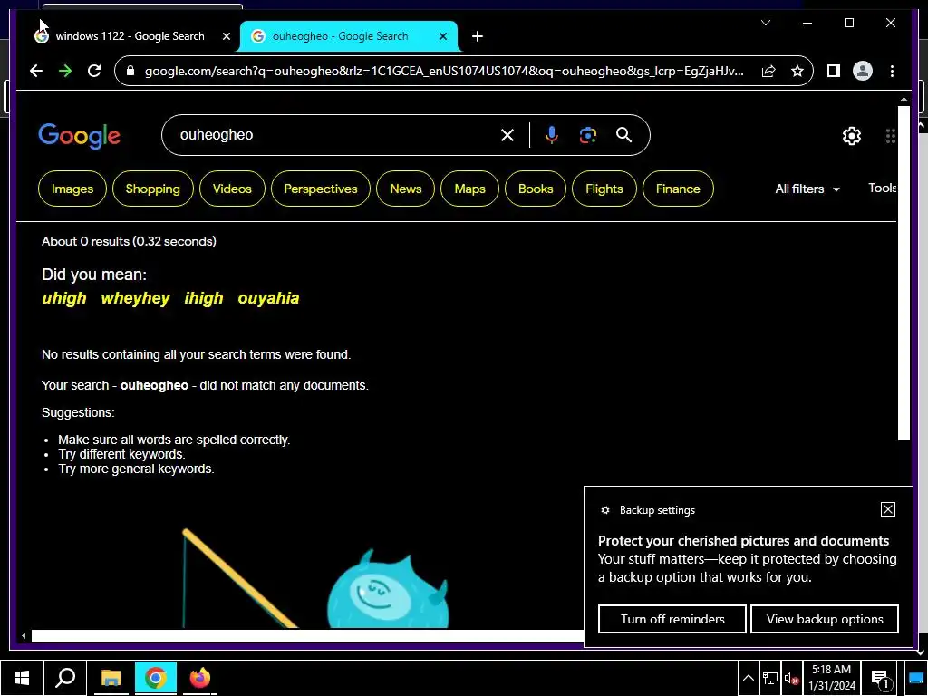Go to Google homepage via logo
Viewport: 928px width, 696px height.
(80, 136)
